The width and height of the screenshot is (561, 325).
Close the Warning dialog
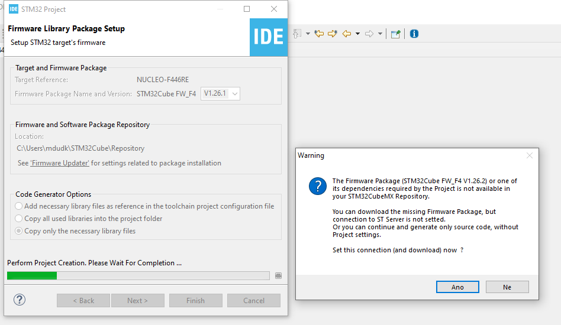coord(530,156)
